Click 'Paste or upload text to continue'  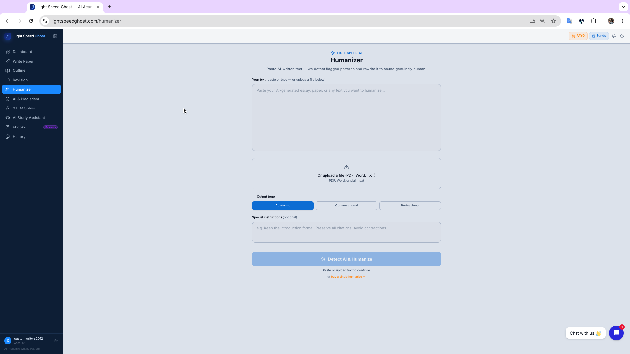click(x=346, y=270)
